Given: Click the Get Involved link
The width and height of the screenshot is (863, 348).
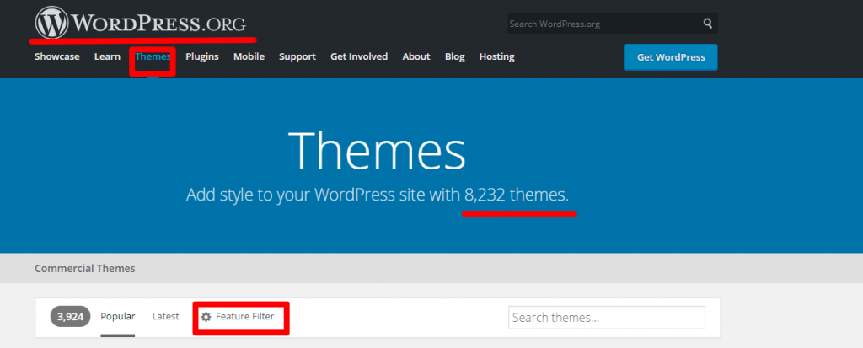Looking at the screenshot, I should pos(359,56).
